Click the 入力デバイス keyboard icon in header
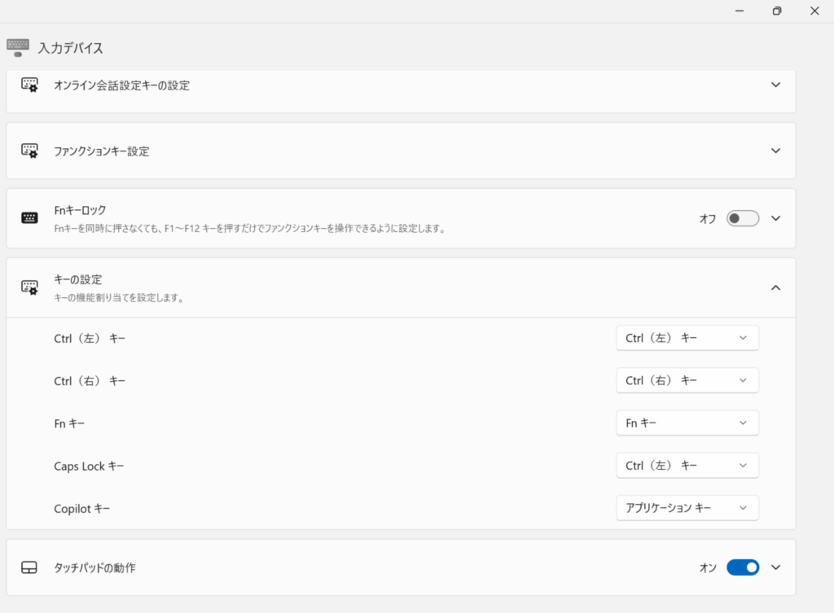 (18, 47)
